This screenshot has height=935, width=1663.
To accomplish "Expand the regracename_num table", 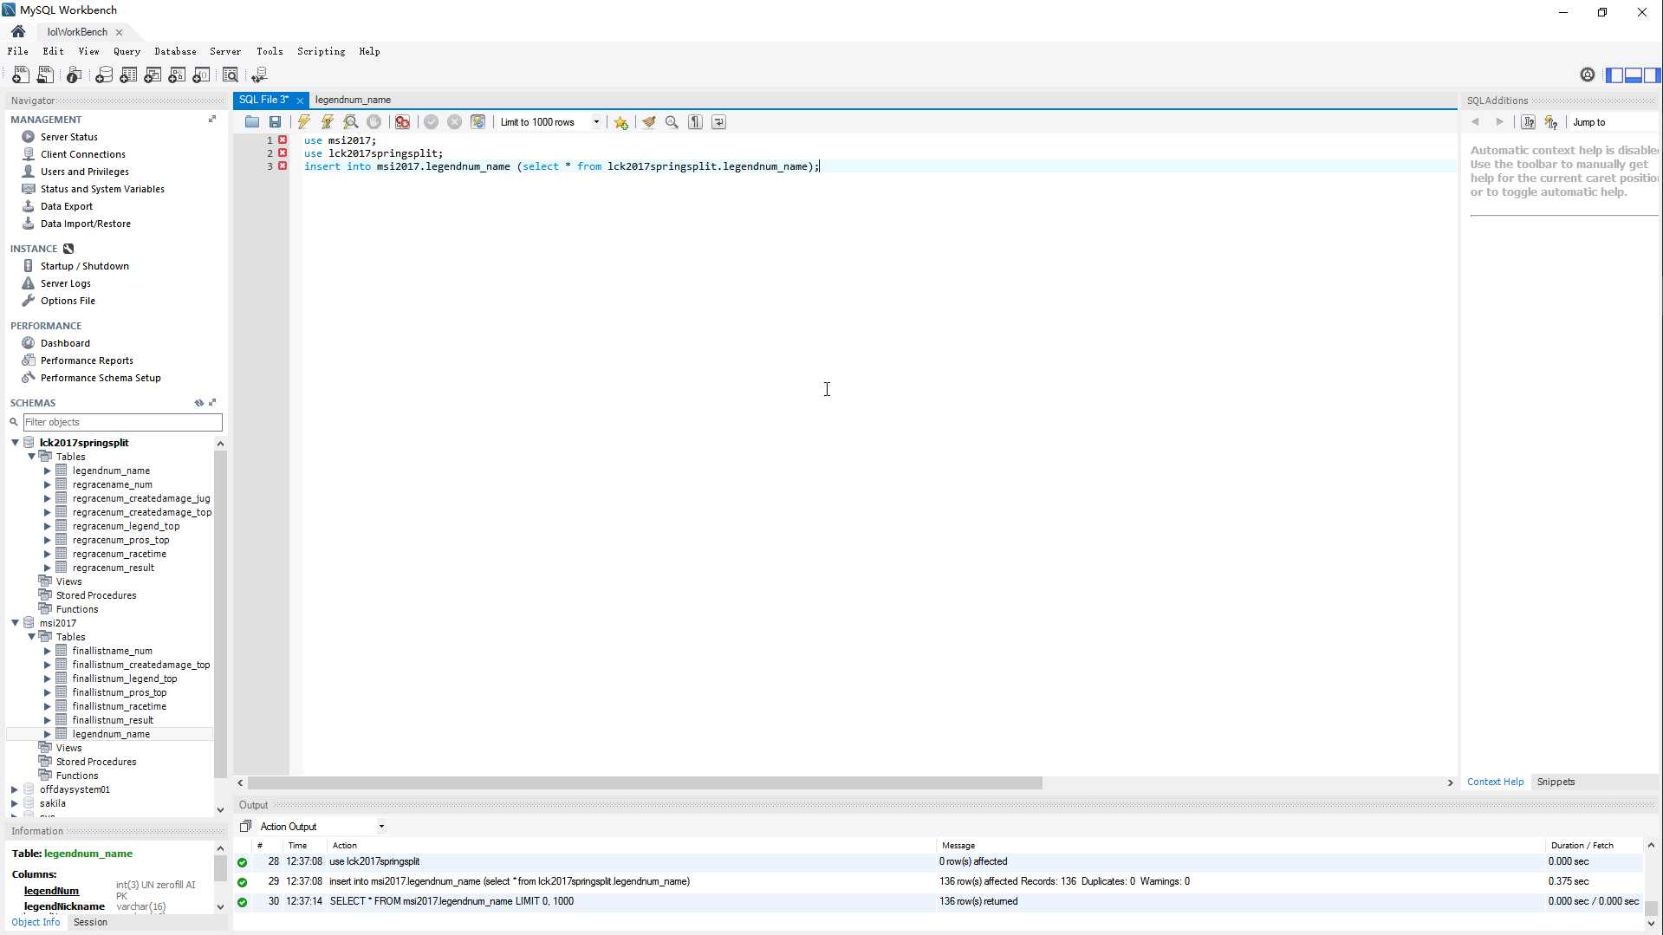I will pos(48,484).
